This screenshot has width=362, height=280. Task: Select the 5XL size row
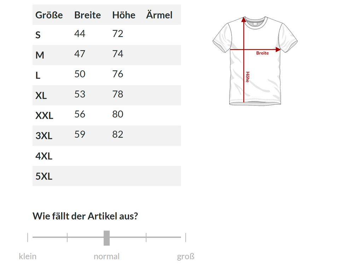[107, 176]
